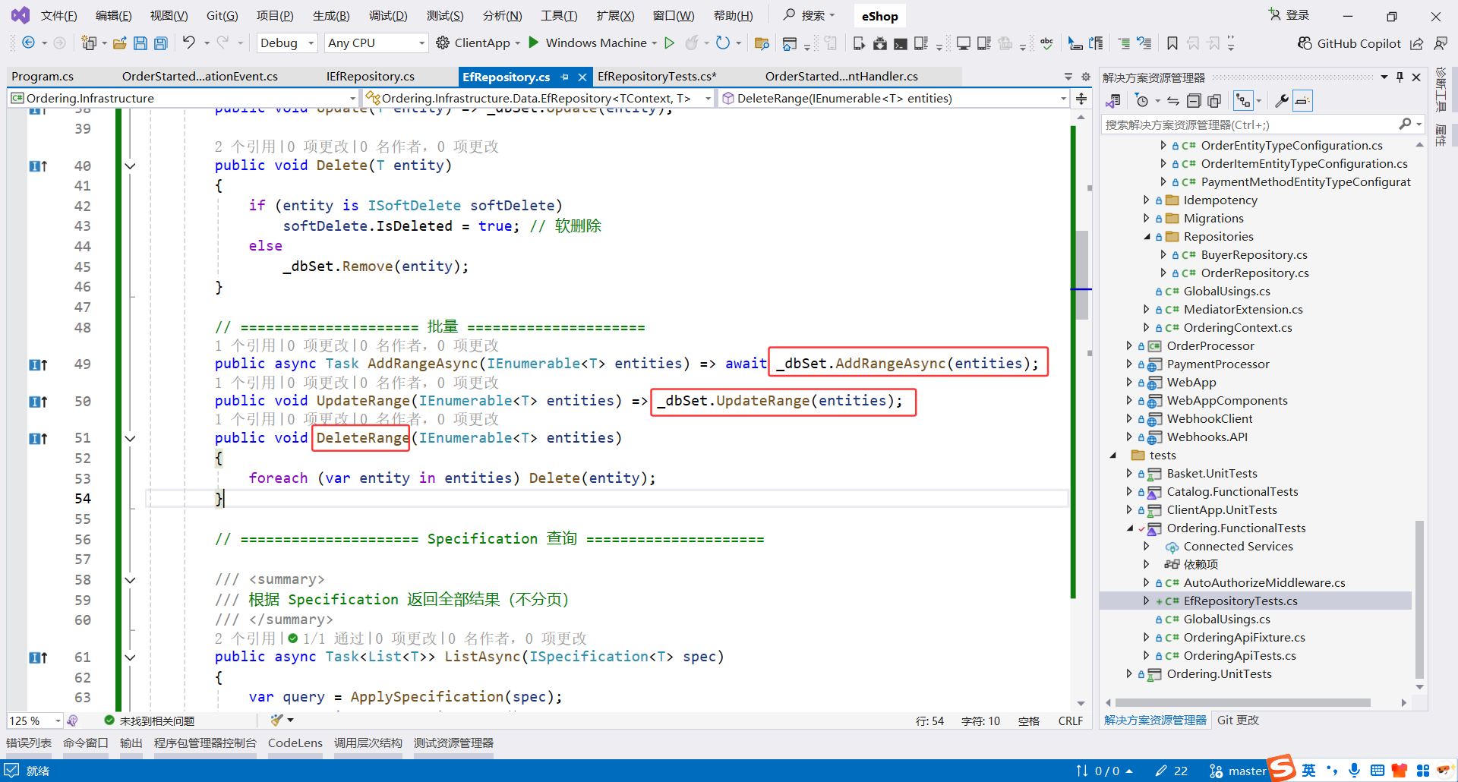Open the 错误列表 panel tab
This screenshot has height=782, width=1458.
click(x=29, y=743)
